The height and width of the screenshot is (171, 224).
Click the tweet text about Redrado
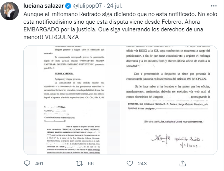[120, 26]
